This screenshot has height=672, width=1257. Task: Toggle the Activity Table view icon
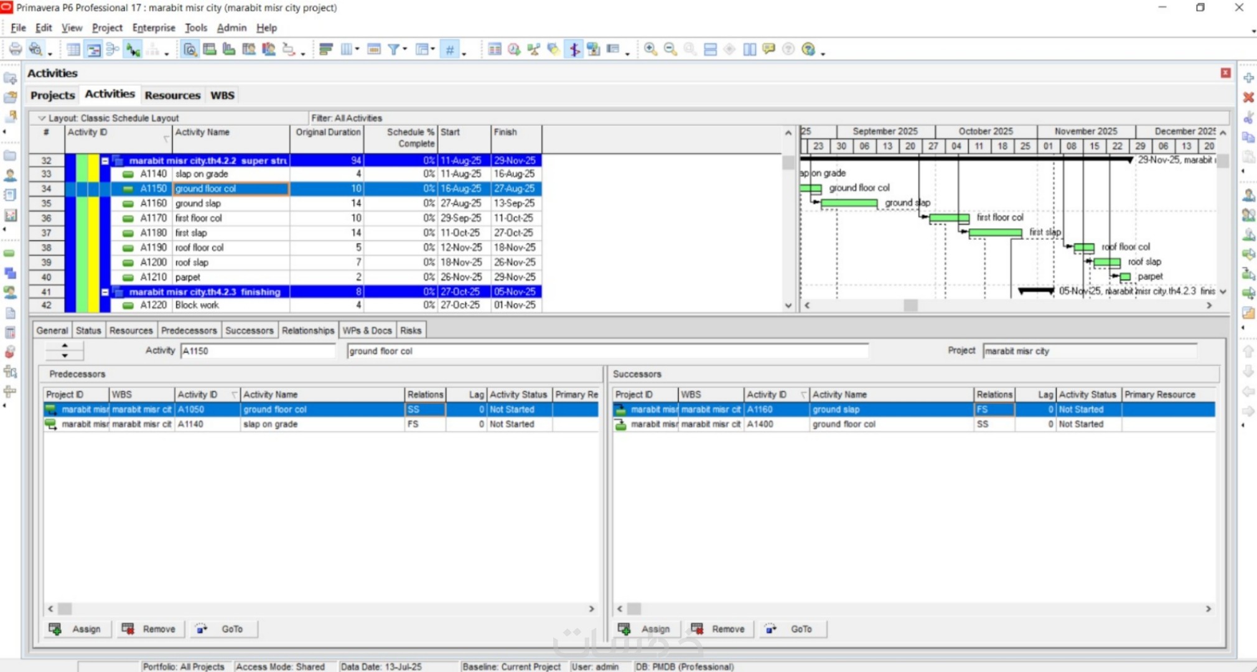point(73,49)
